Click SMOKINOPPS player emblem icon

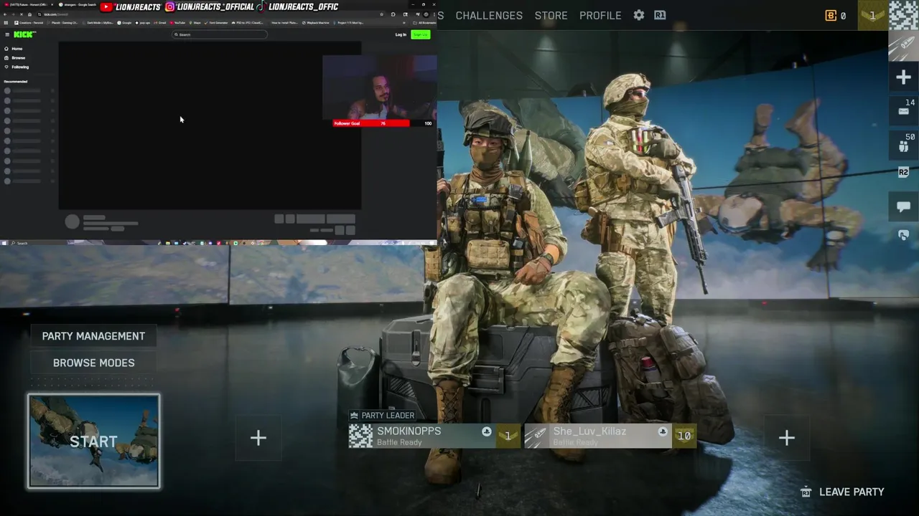click(360, 436)
